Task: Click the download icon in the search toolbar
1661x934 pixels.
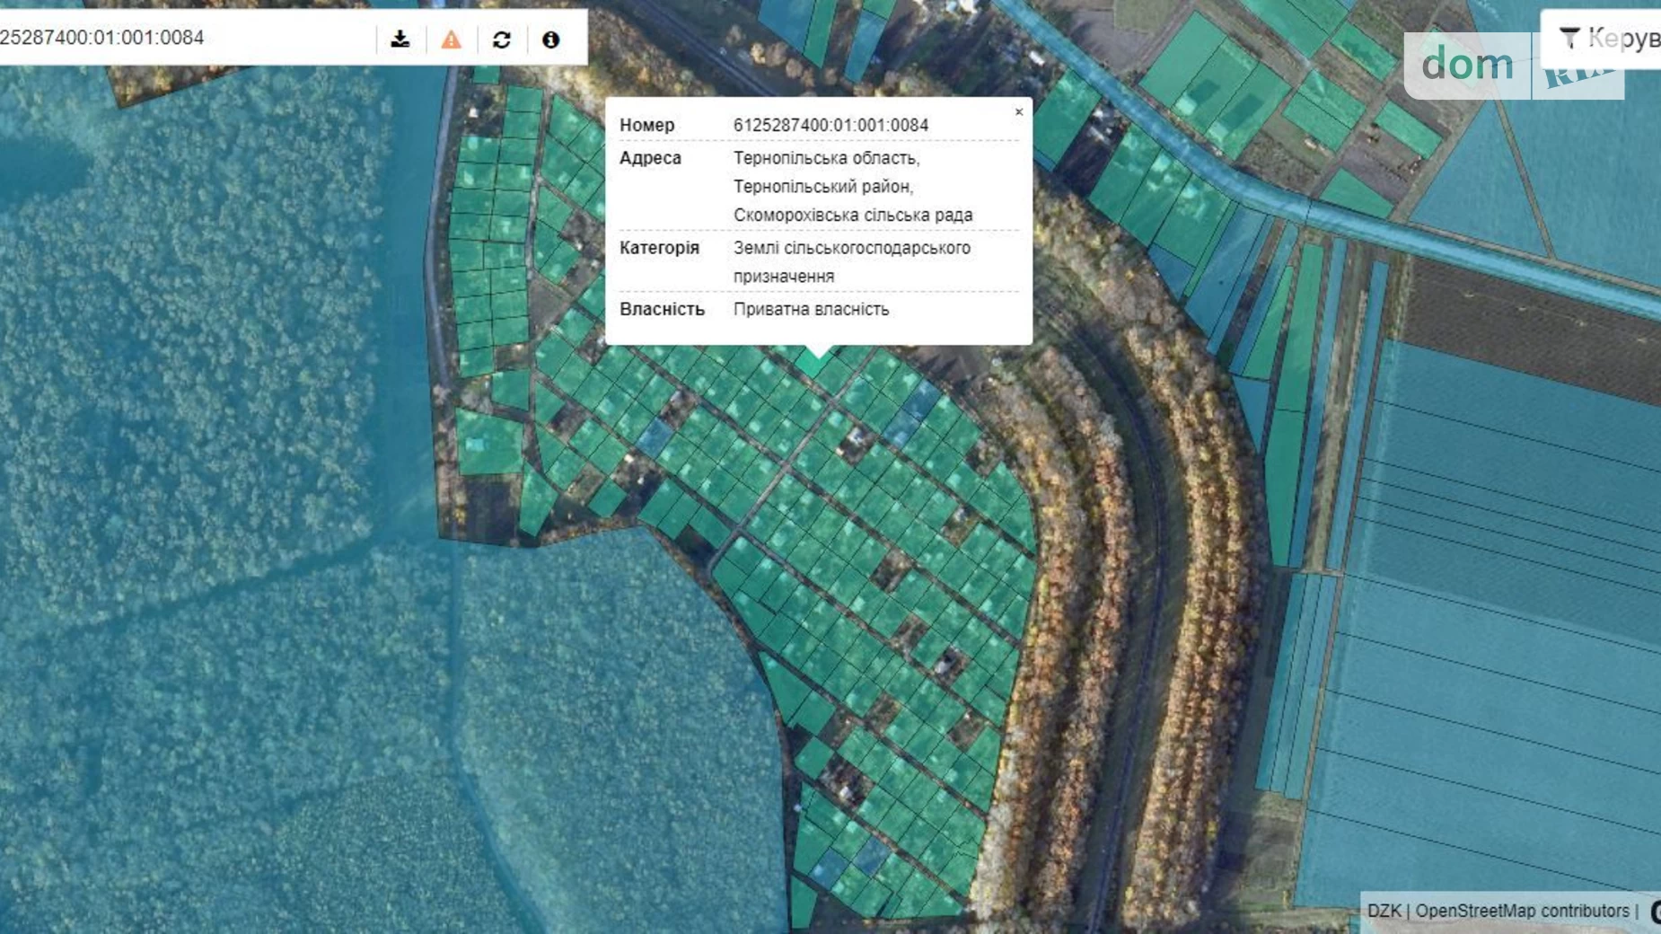Action: 400,40
